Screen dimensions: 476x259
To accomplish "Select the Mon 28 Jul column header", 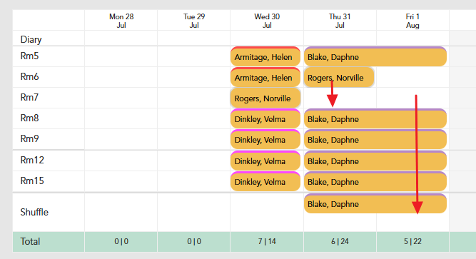I will [x=121, y=21].
